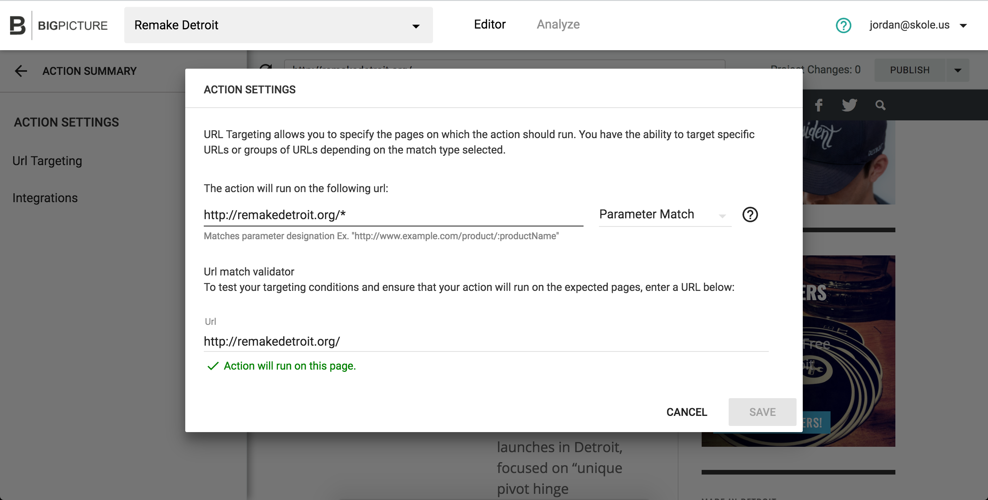
Task: Click the sidebar ACTION SETTINGS heading
Action: coord(66,122)
